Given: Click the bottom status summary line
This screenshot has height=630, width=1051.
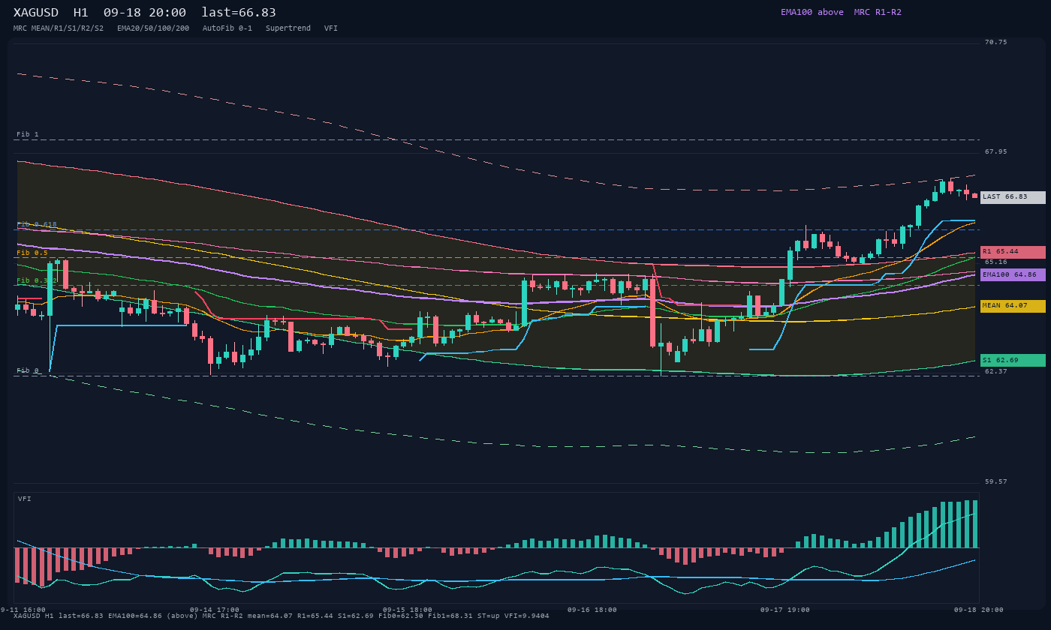Looking at the screenshot, I should [x=282, y=616].
